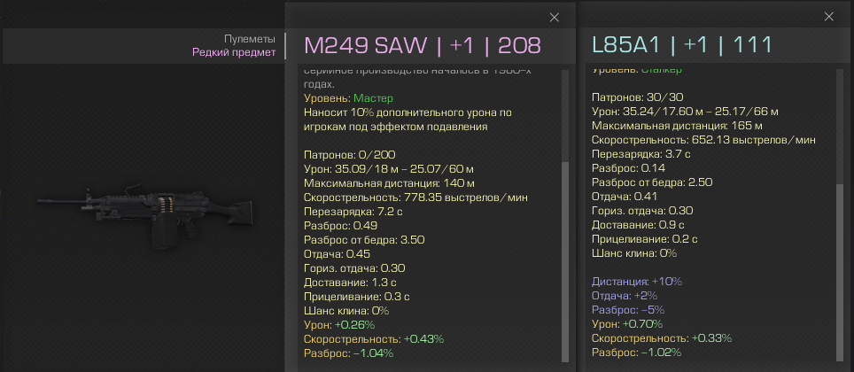This screenshot has width=854, height=372.
Task: Click the M249 SAW panel scrollbar thumb
Action: pos(565,261)
